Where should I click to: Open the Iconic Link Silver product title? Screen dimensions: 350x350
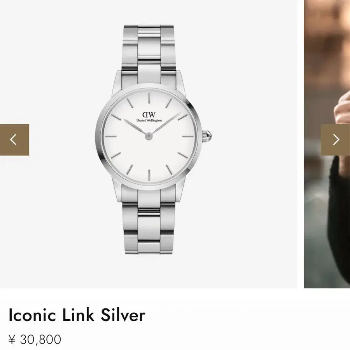(x=77, y=315)
